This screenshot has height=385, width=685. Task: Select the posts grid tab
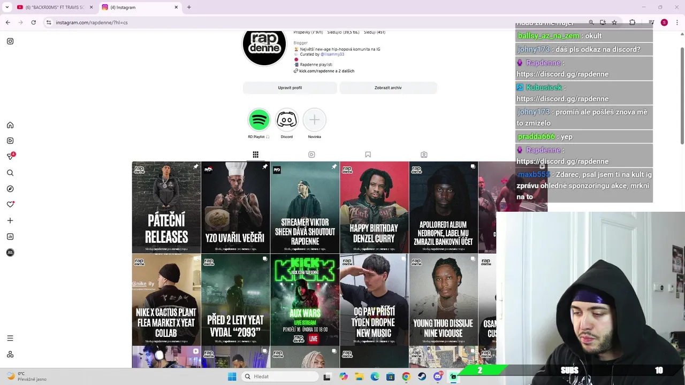coord(255,155)
